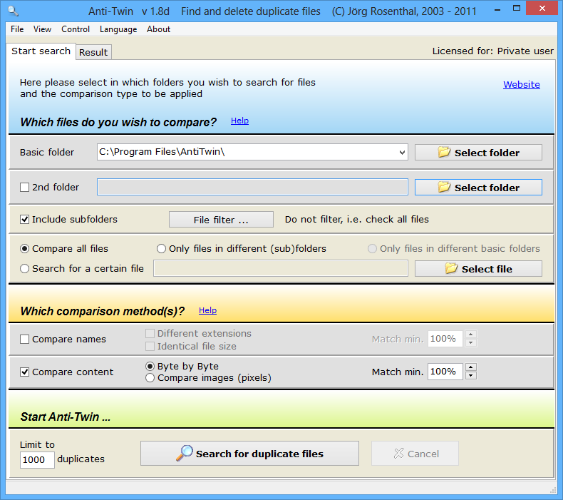
Task: Click the certain file path field
Action: (x=281, y=268)
